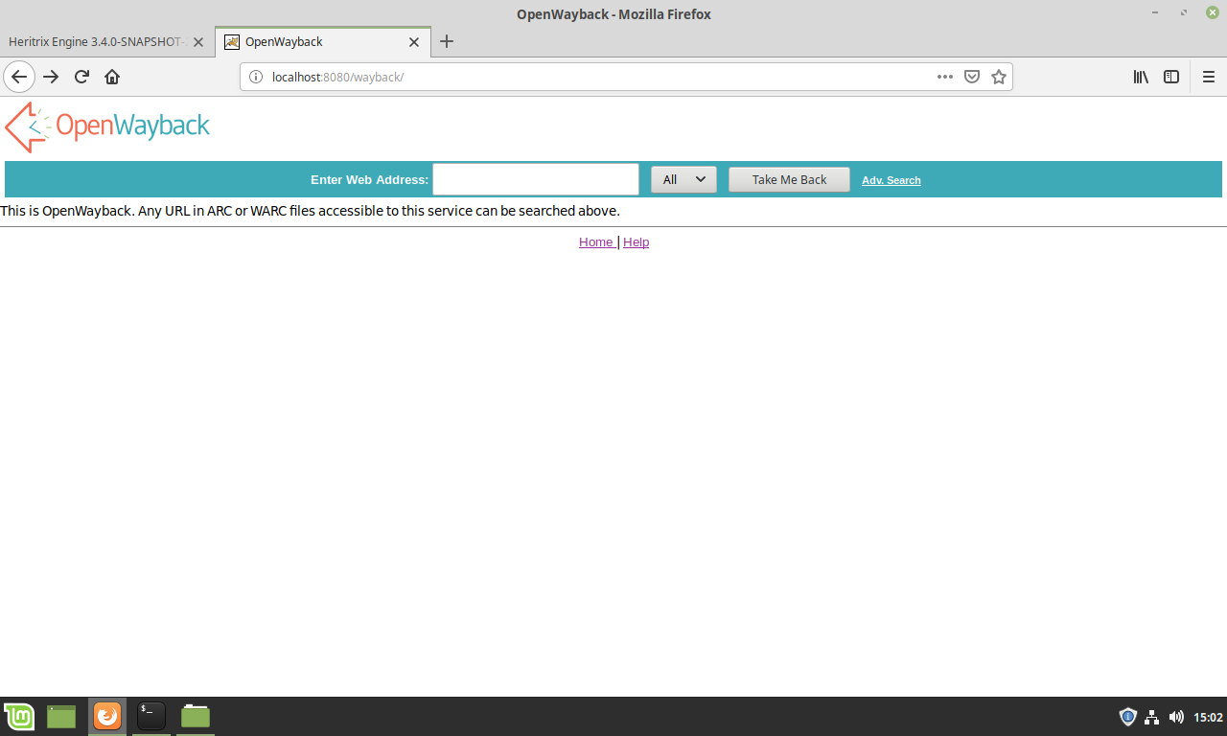Screen dimensions: 1227x736
Task: Click the Home footer link
Action: pos(595,242)
